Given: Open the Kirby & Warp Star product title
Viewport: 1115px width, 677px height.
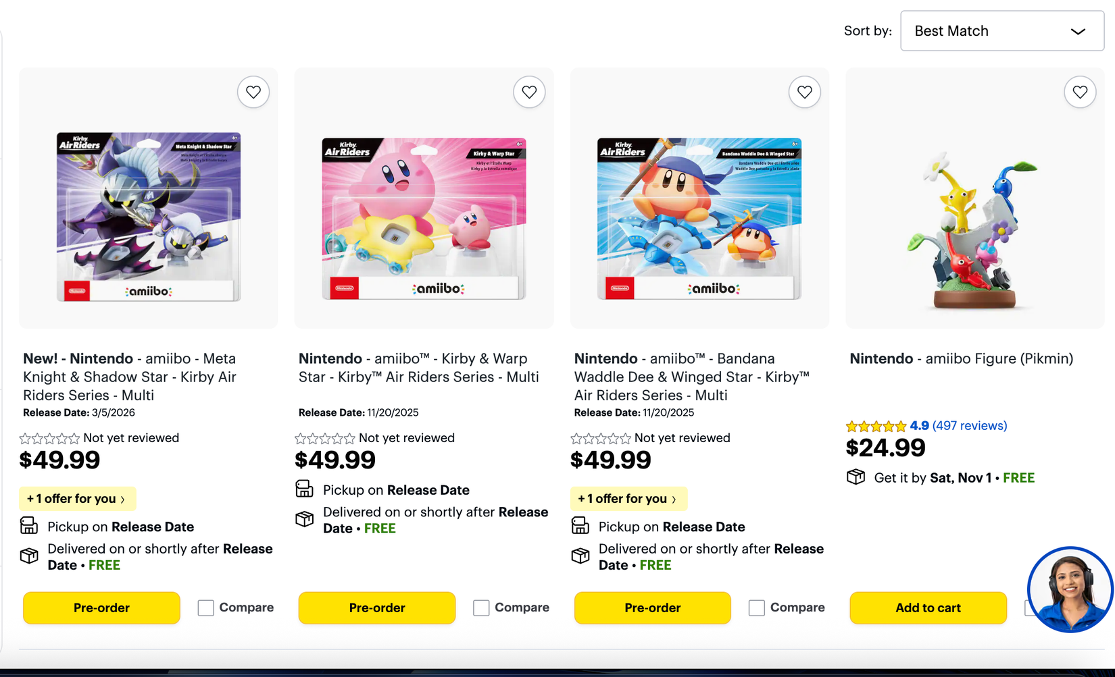Looking at the screenshot, I should click(x=418, y=368).
